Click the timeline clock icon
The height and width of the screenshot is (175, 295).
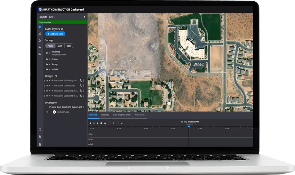[101, 123]
